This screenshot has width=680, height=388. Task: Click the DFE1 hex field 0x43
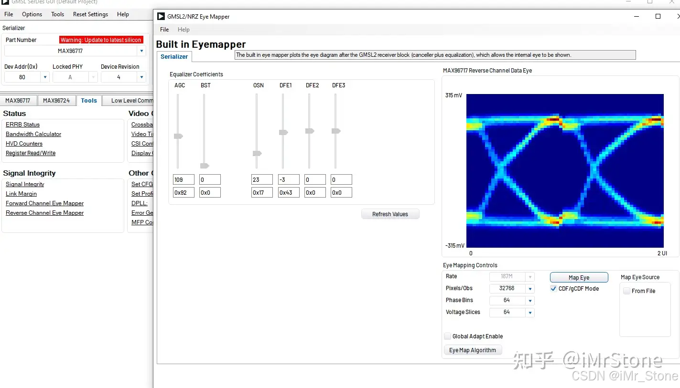click(289, 193)
